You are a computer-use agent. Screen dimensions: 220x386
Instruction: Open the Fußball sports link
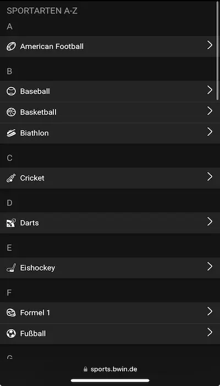(x=110, y=334)
